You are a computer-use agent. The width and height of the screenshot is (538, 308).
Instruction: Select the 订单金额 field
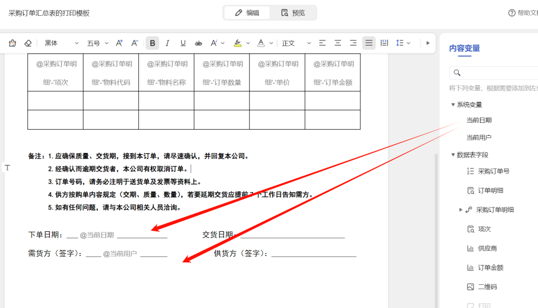tap(491, 268)
